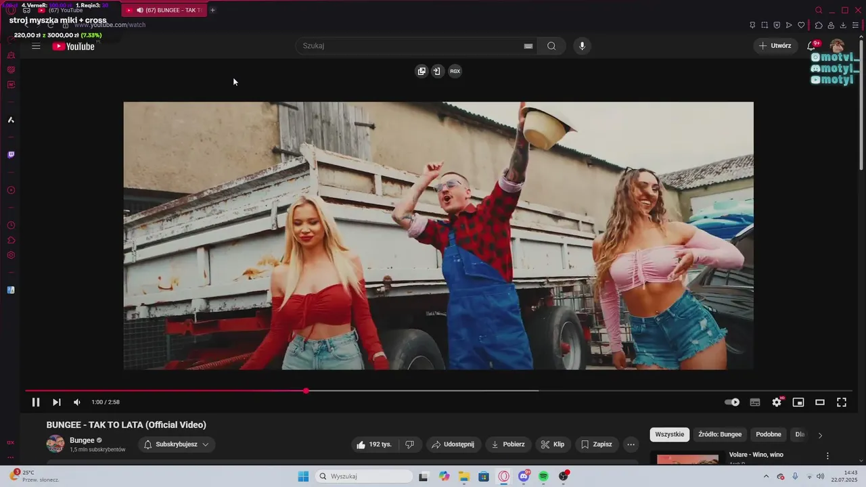Image resolution: width=866 pixels, height=487 pixels.
Task: Open the pinboard pin icon in address bar
Action: coord(752,25)
